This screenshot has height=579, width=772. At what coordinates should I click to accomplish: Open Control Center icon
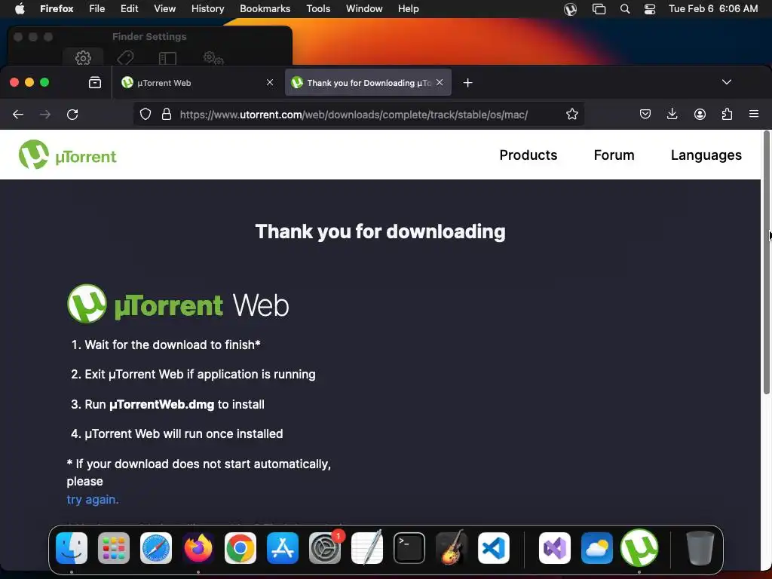(x=650, y=9)
